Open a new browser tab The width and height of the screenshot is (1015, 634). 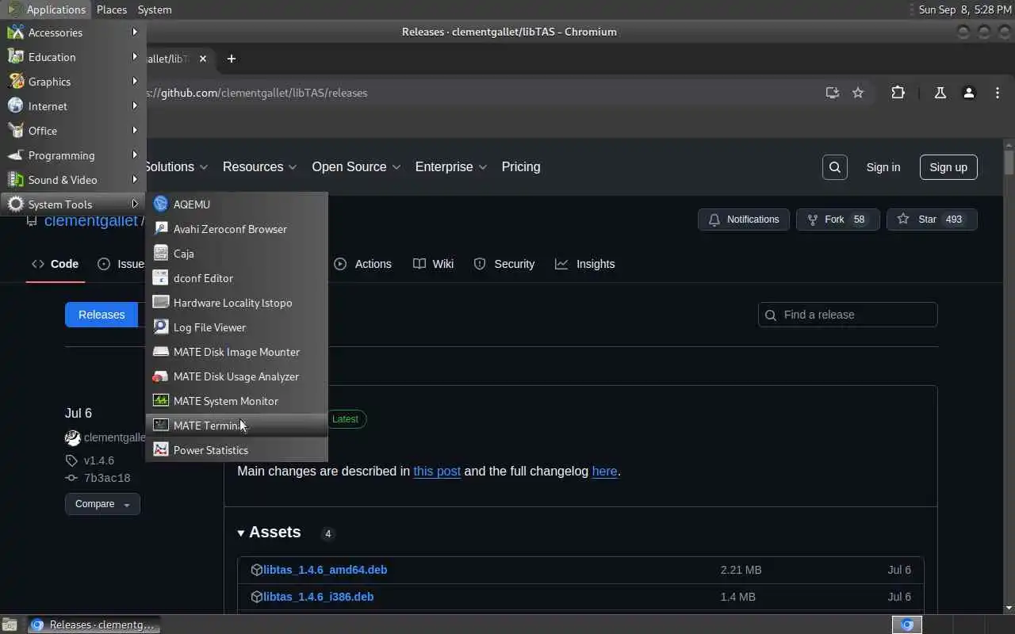(x=232, y=59)
